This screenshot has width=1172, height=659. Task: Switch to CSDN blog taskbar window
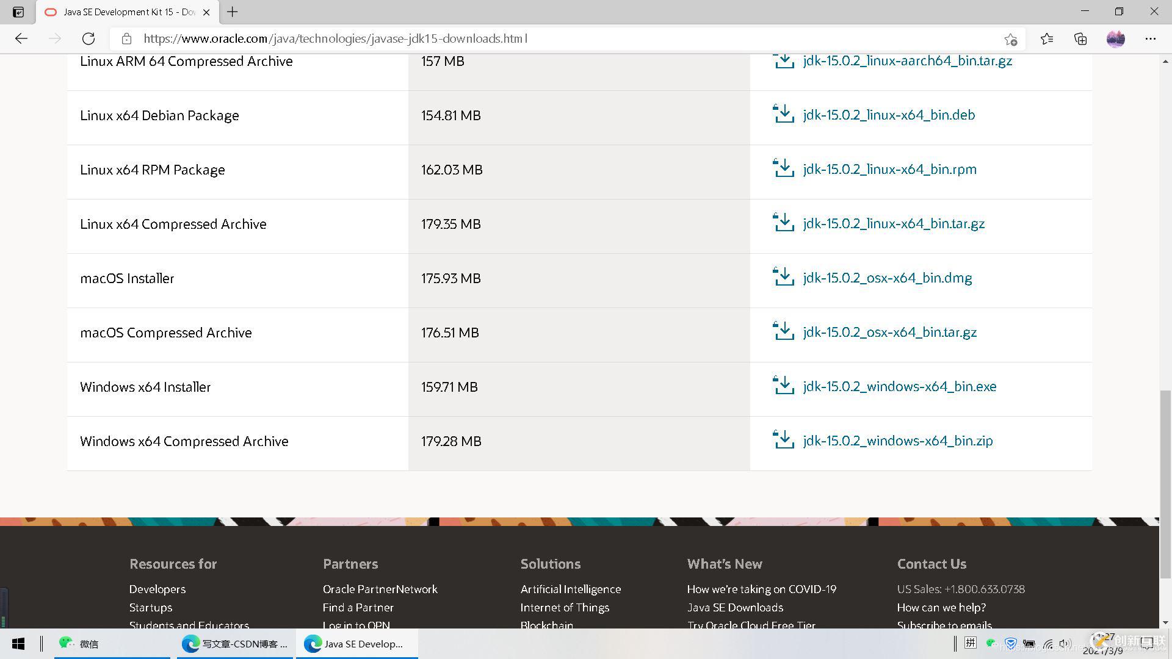(236, 644)
